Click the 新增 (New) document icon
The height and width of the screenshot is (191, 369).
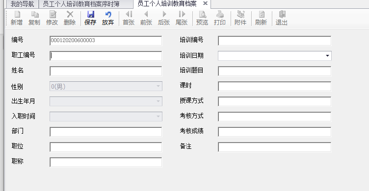click(17, 14)
